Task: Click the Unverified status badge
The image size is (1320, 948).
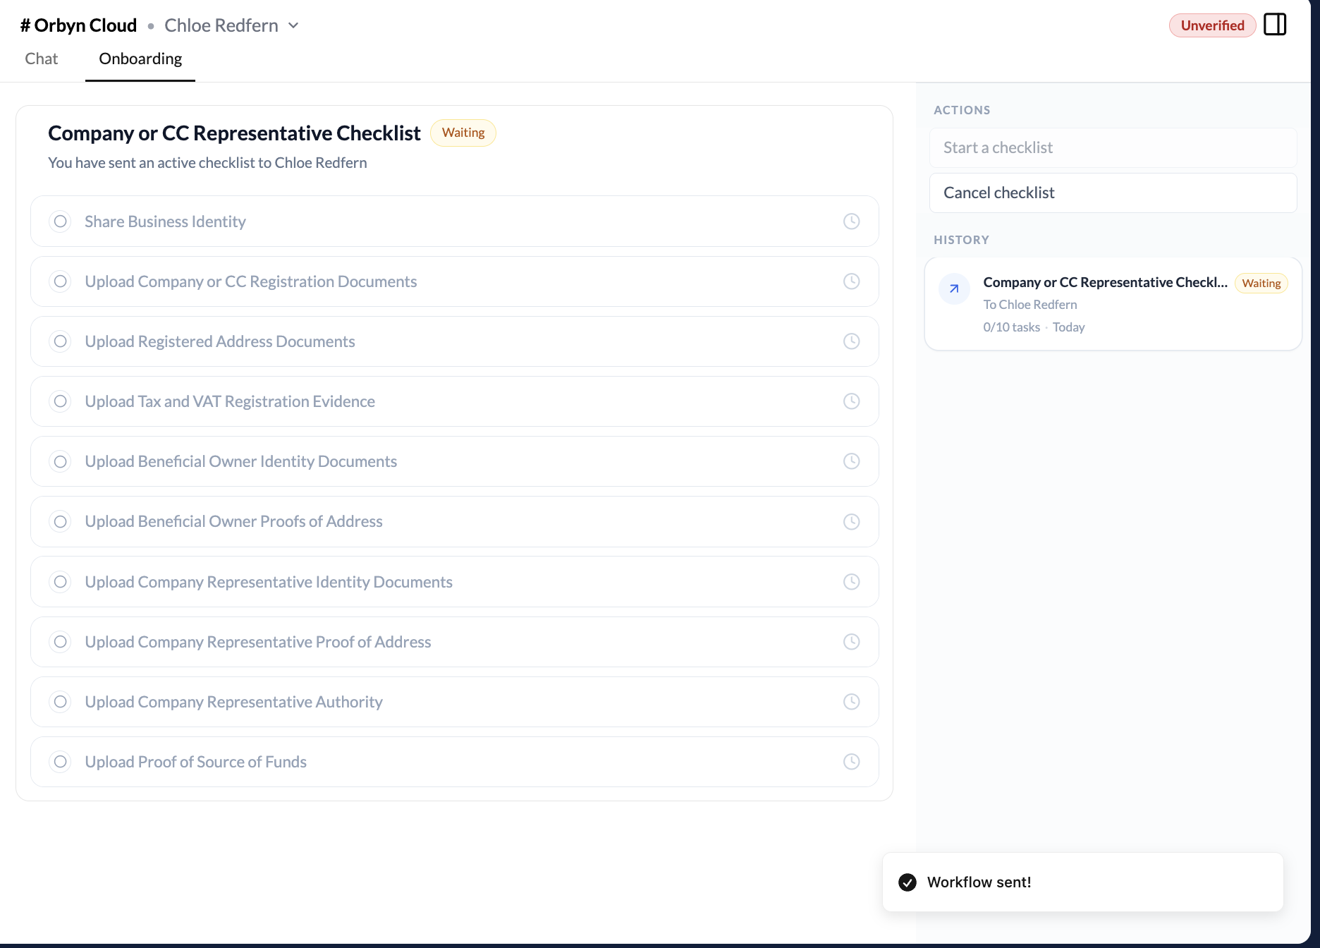Action: tap(1212, 25)
